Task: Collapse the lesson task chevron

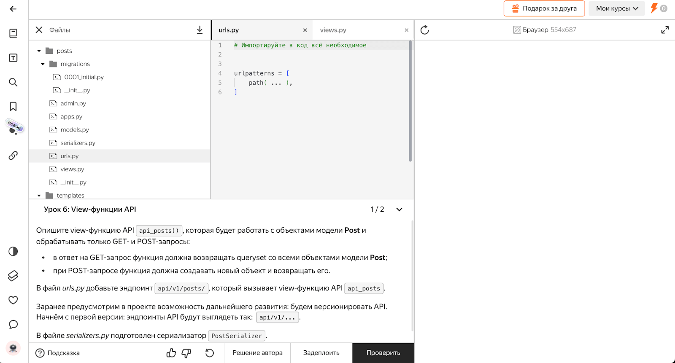Action: pos(399,210)
